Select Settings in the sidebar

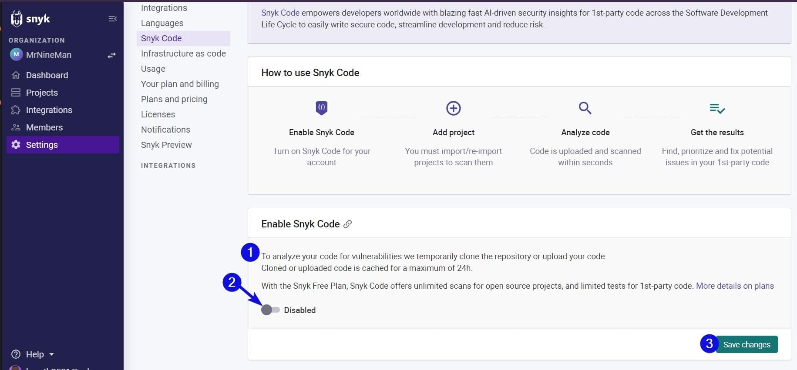pyautogui.click(x=63, y=145)
